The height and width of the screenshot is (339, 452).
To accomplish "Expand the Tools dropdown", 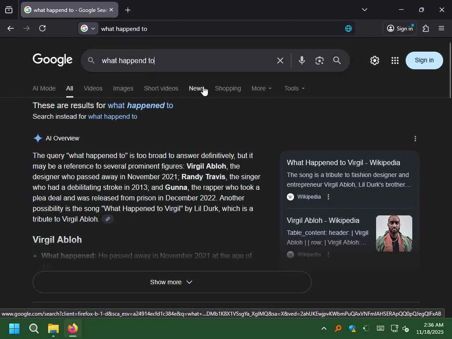I will click(294, 88).
